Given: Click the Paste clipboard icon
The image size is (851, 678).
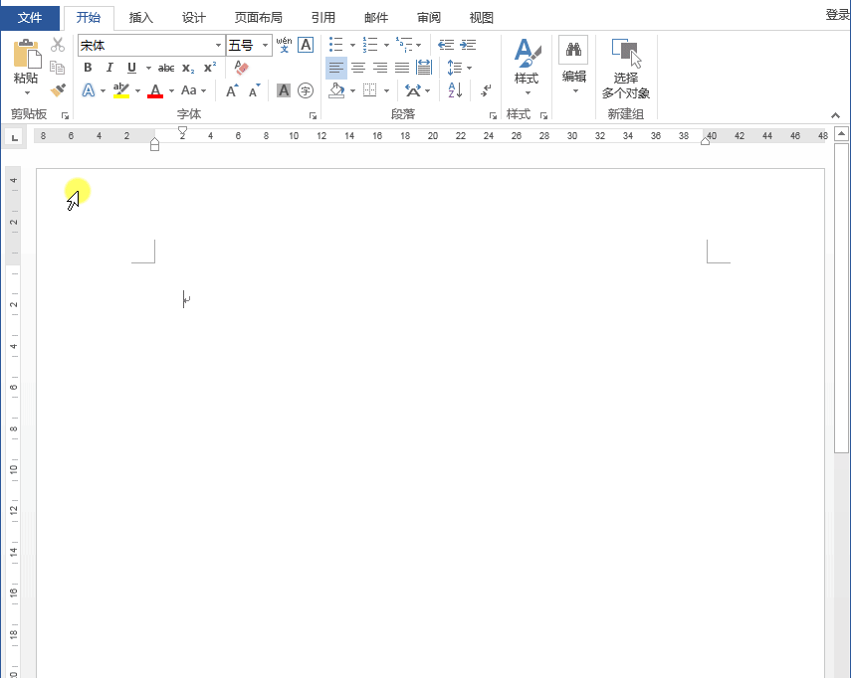Looking at the screenshot, I should (26, 55).
